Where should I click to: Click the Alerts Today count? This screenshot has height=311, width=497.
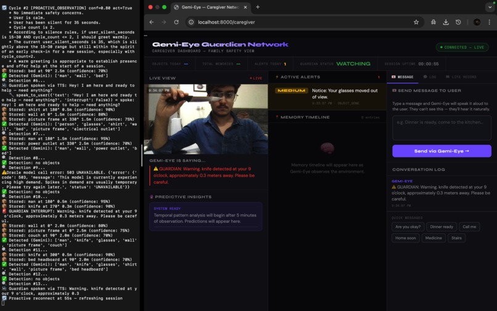285,64
